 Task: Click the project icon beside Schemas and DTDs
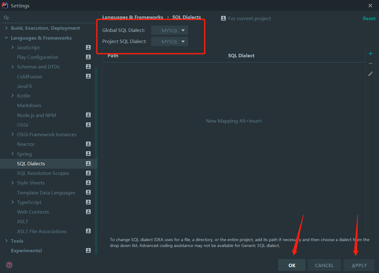(x=88, y=67)
